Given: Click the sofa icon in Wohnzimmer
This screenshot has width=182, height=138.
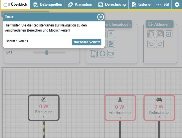Looking at the screenshot, I should click(159, 99).
